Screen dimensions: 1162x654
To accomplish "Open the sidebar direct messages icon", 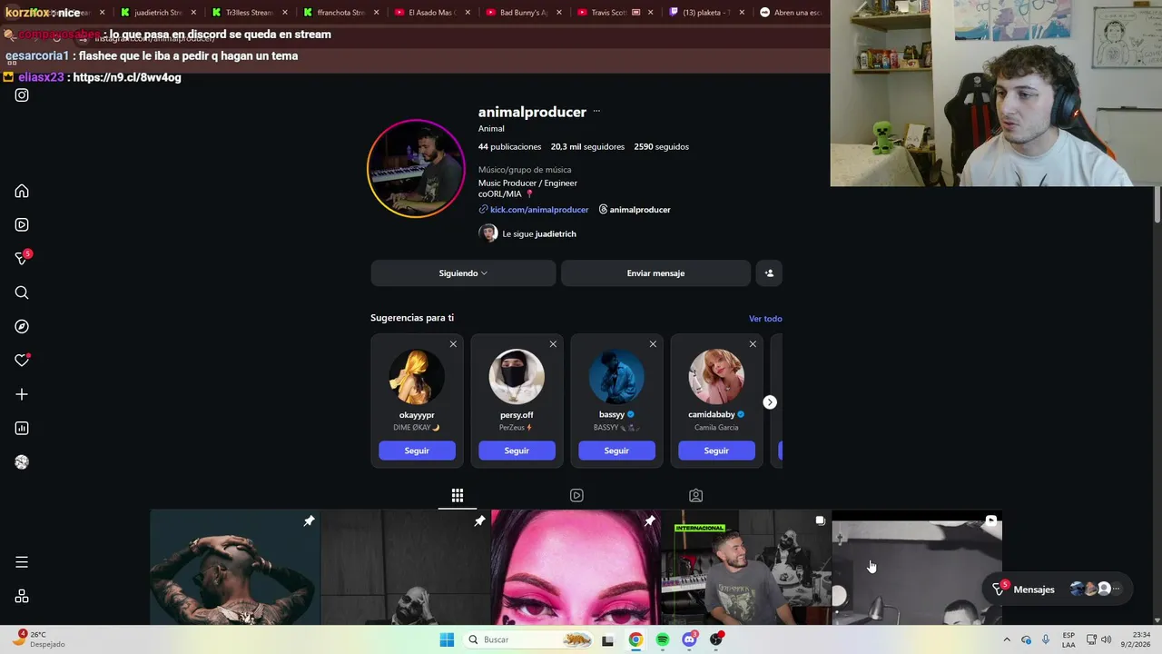I will point(22,259).
